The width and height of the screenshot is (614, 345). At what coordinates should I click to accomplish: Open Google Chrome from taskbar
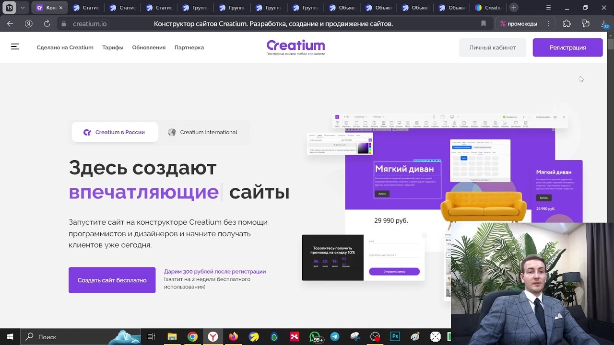click(x=192, y=337)
